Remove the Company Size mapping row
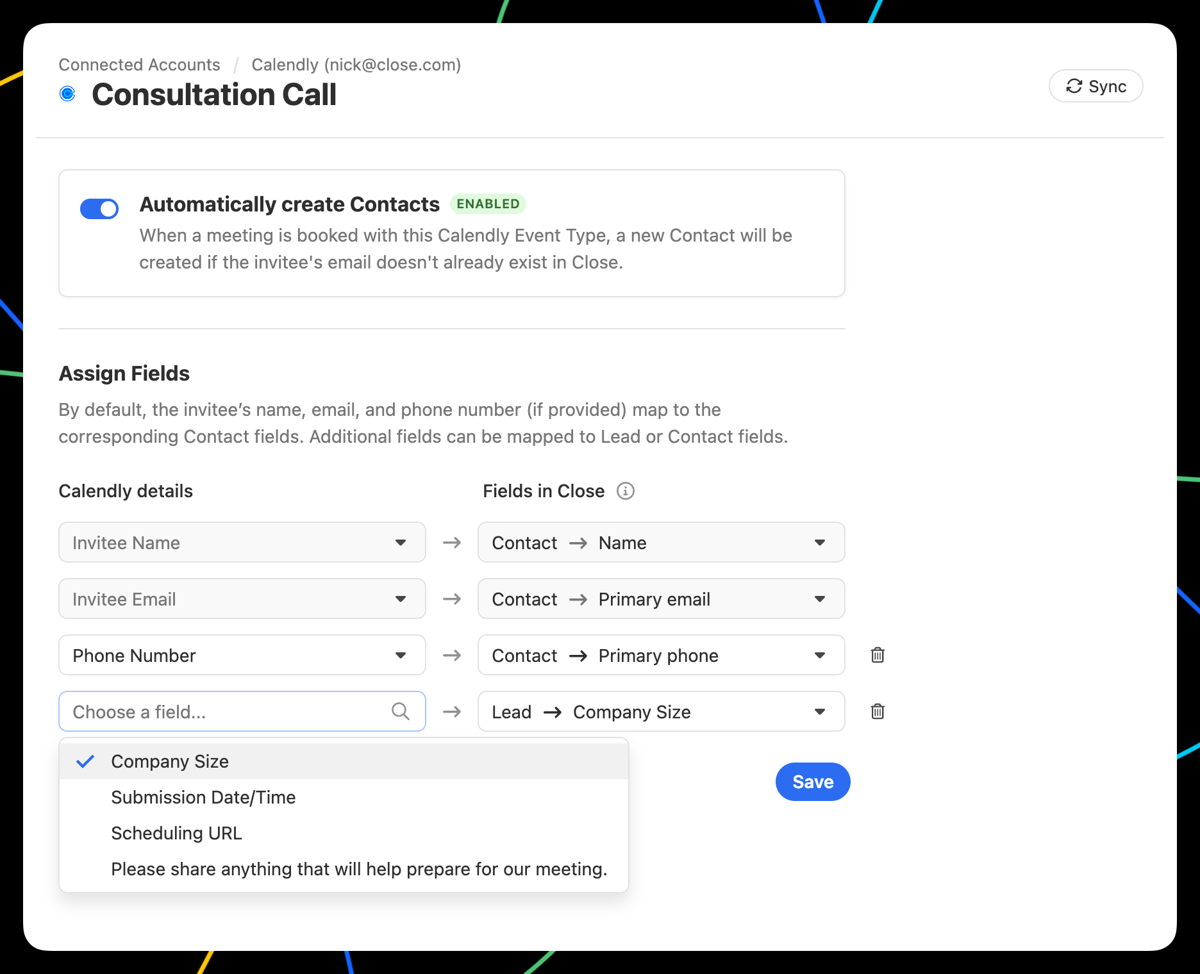Viewport: 1200px width, 974px height. click(x=878, y=711)
